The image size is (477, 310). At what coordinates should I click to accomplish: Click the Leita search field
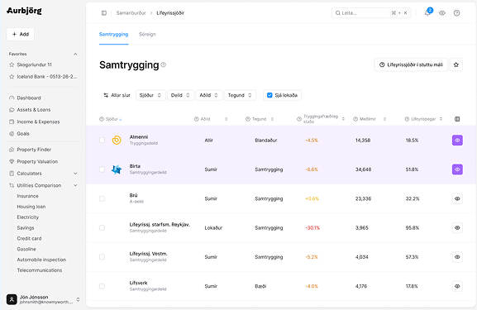pyautogui.click(x=371, y=13)
